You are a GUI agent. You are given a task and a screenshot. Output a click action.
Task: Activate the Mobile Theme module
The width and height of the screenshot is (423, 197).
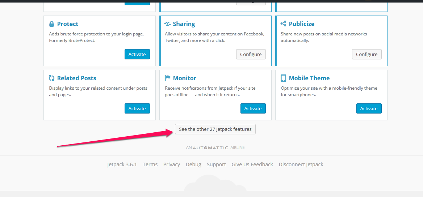[x=369, y=108]
